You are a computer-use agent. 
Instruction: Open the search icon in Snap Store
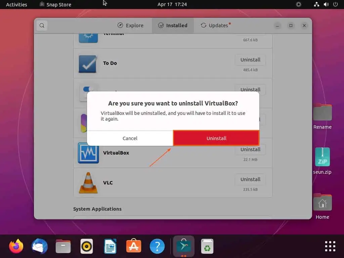42,26
